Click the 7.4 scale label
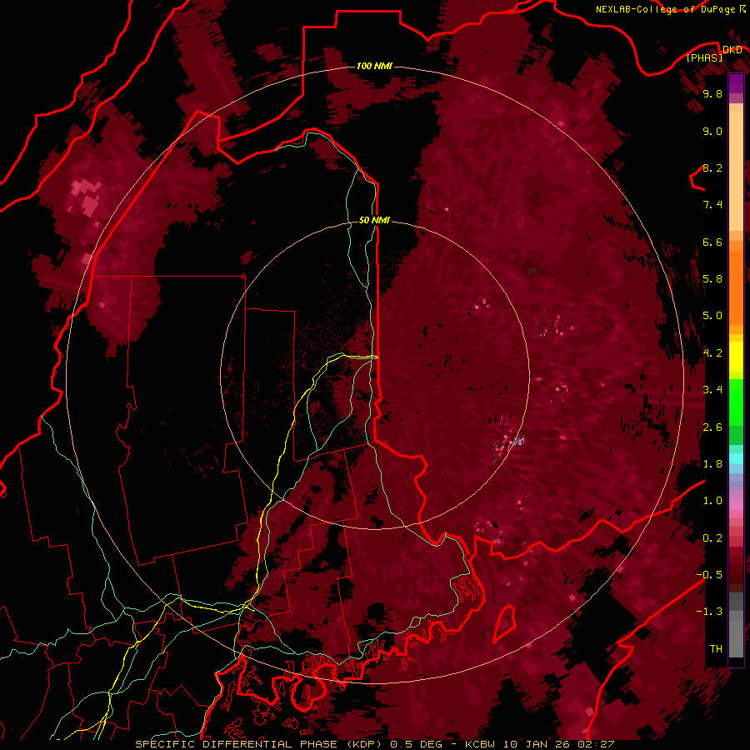Screen dimensions: 750x750 712,205
